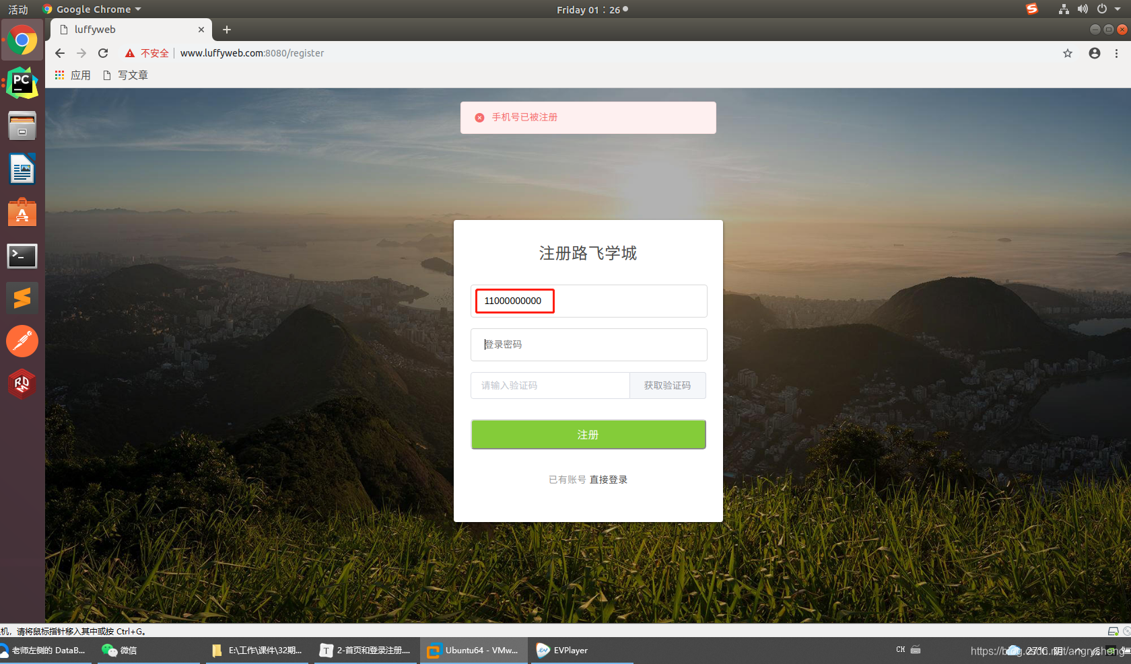The height and width of the screenshot is (664, 1131).
Task: Open the Chrome profile account icon
Action: (x=1095, y=53)
